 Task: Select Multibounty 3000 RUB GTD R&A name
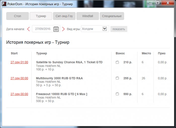click(x=59, y=78)
